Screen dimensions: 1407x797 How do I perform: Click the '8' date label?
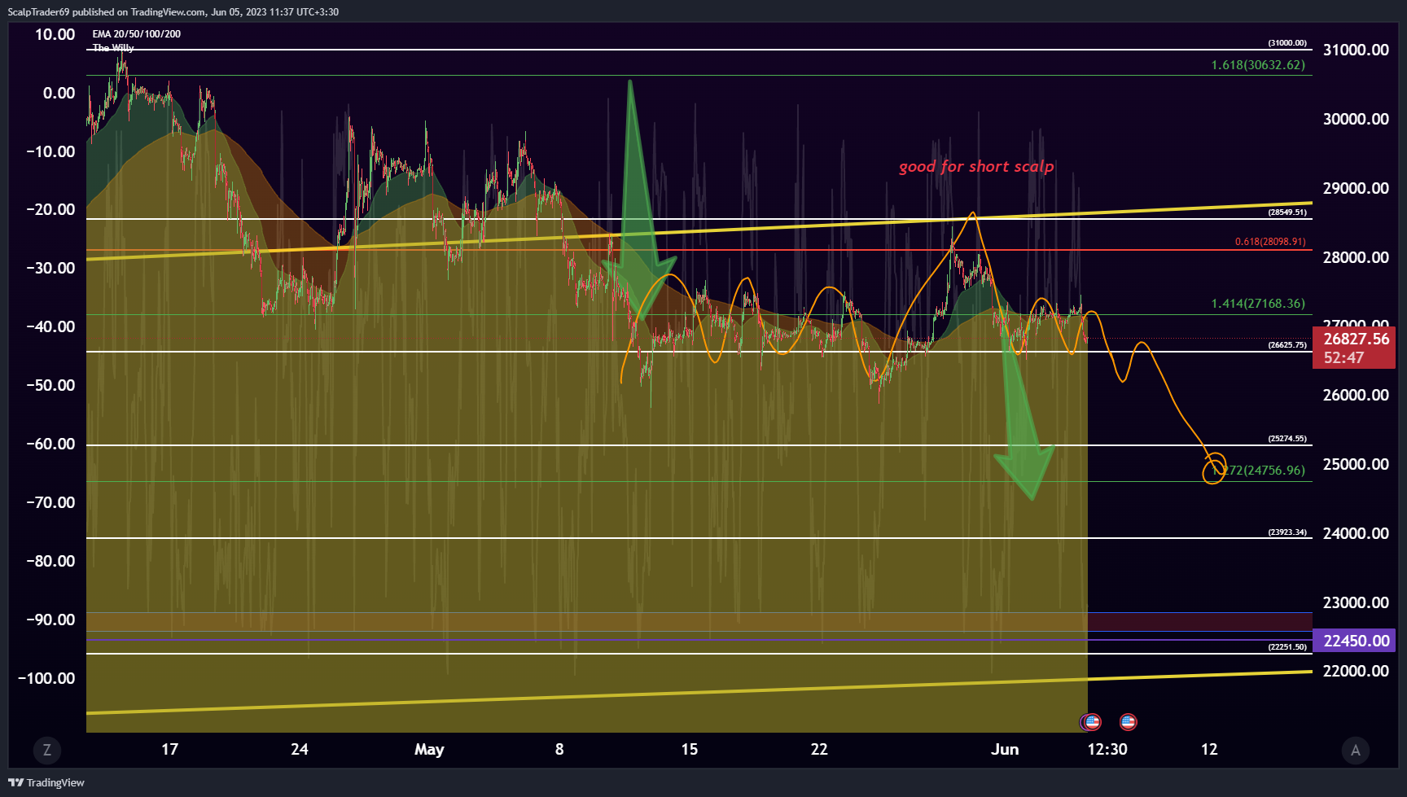coord(559,750)
